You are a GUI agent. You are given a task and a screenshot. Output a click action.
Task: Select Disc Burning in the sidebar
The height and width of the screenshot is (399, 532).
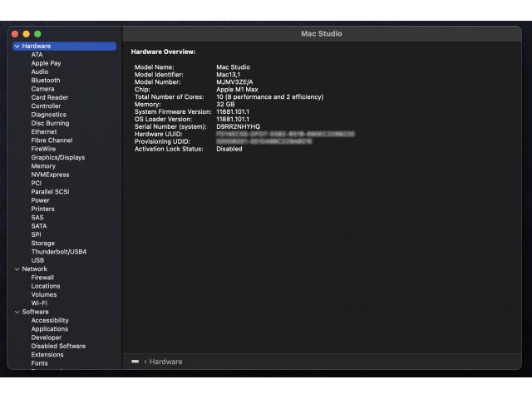[x=50, y=123]
